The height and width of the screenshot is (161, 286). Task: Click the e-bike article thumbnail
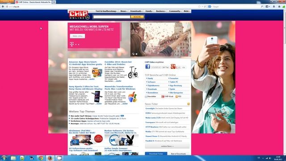click(133, 72)
